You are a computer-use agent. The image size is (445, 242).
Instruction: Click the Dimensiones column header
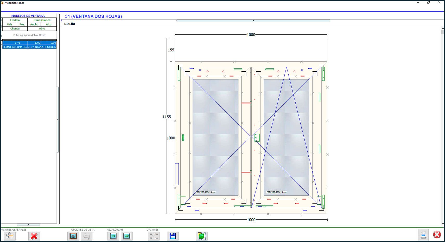click(42, 20)
